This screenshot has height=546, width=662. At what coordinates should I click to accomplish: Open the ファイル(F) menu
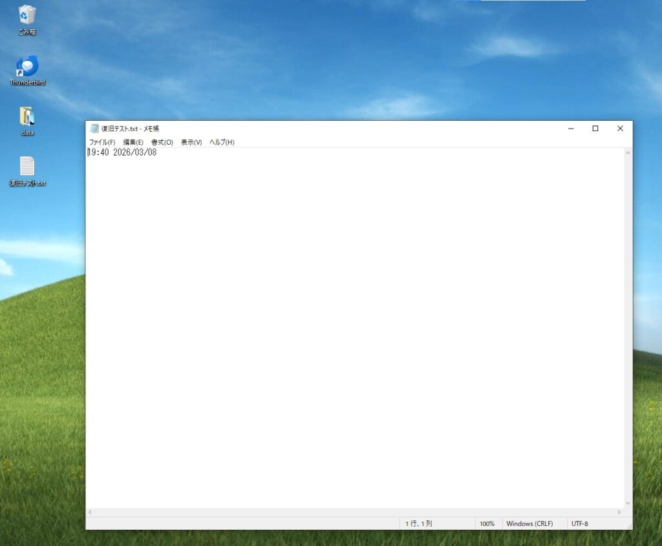pos(101,142)
